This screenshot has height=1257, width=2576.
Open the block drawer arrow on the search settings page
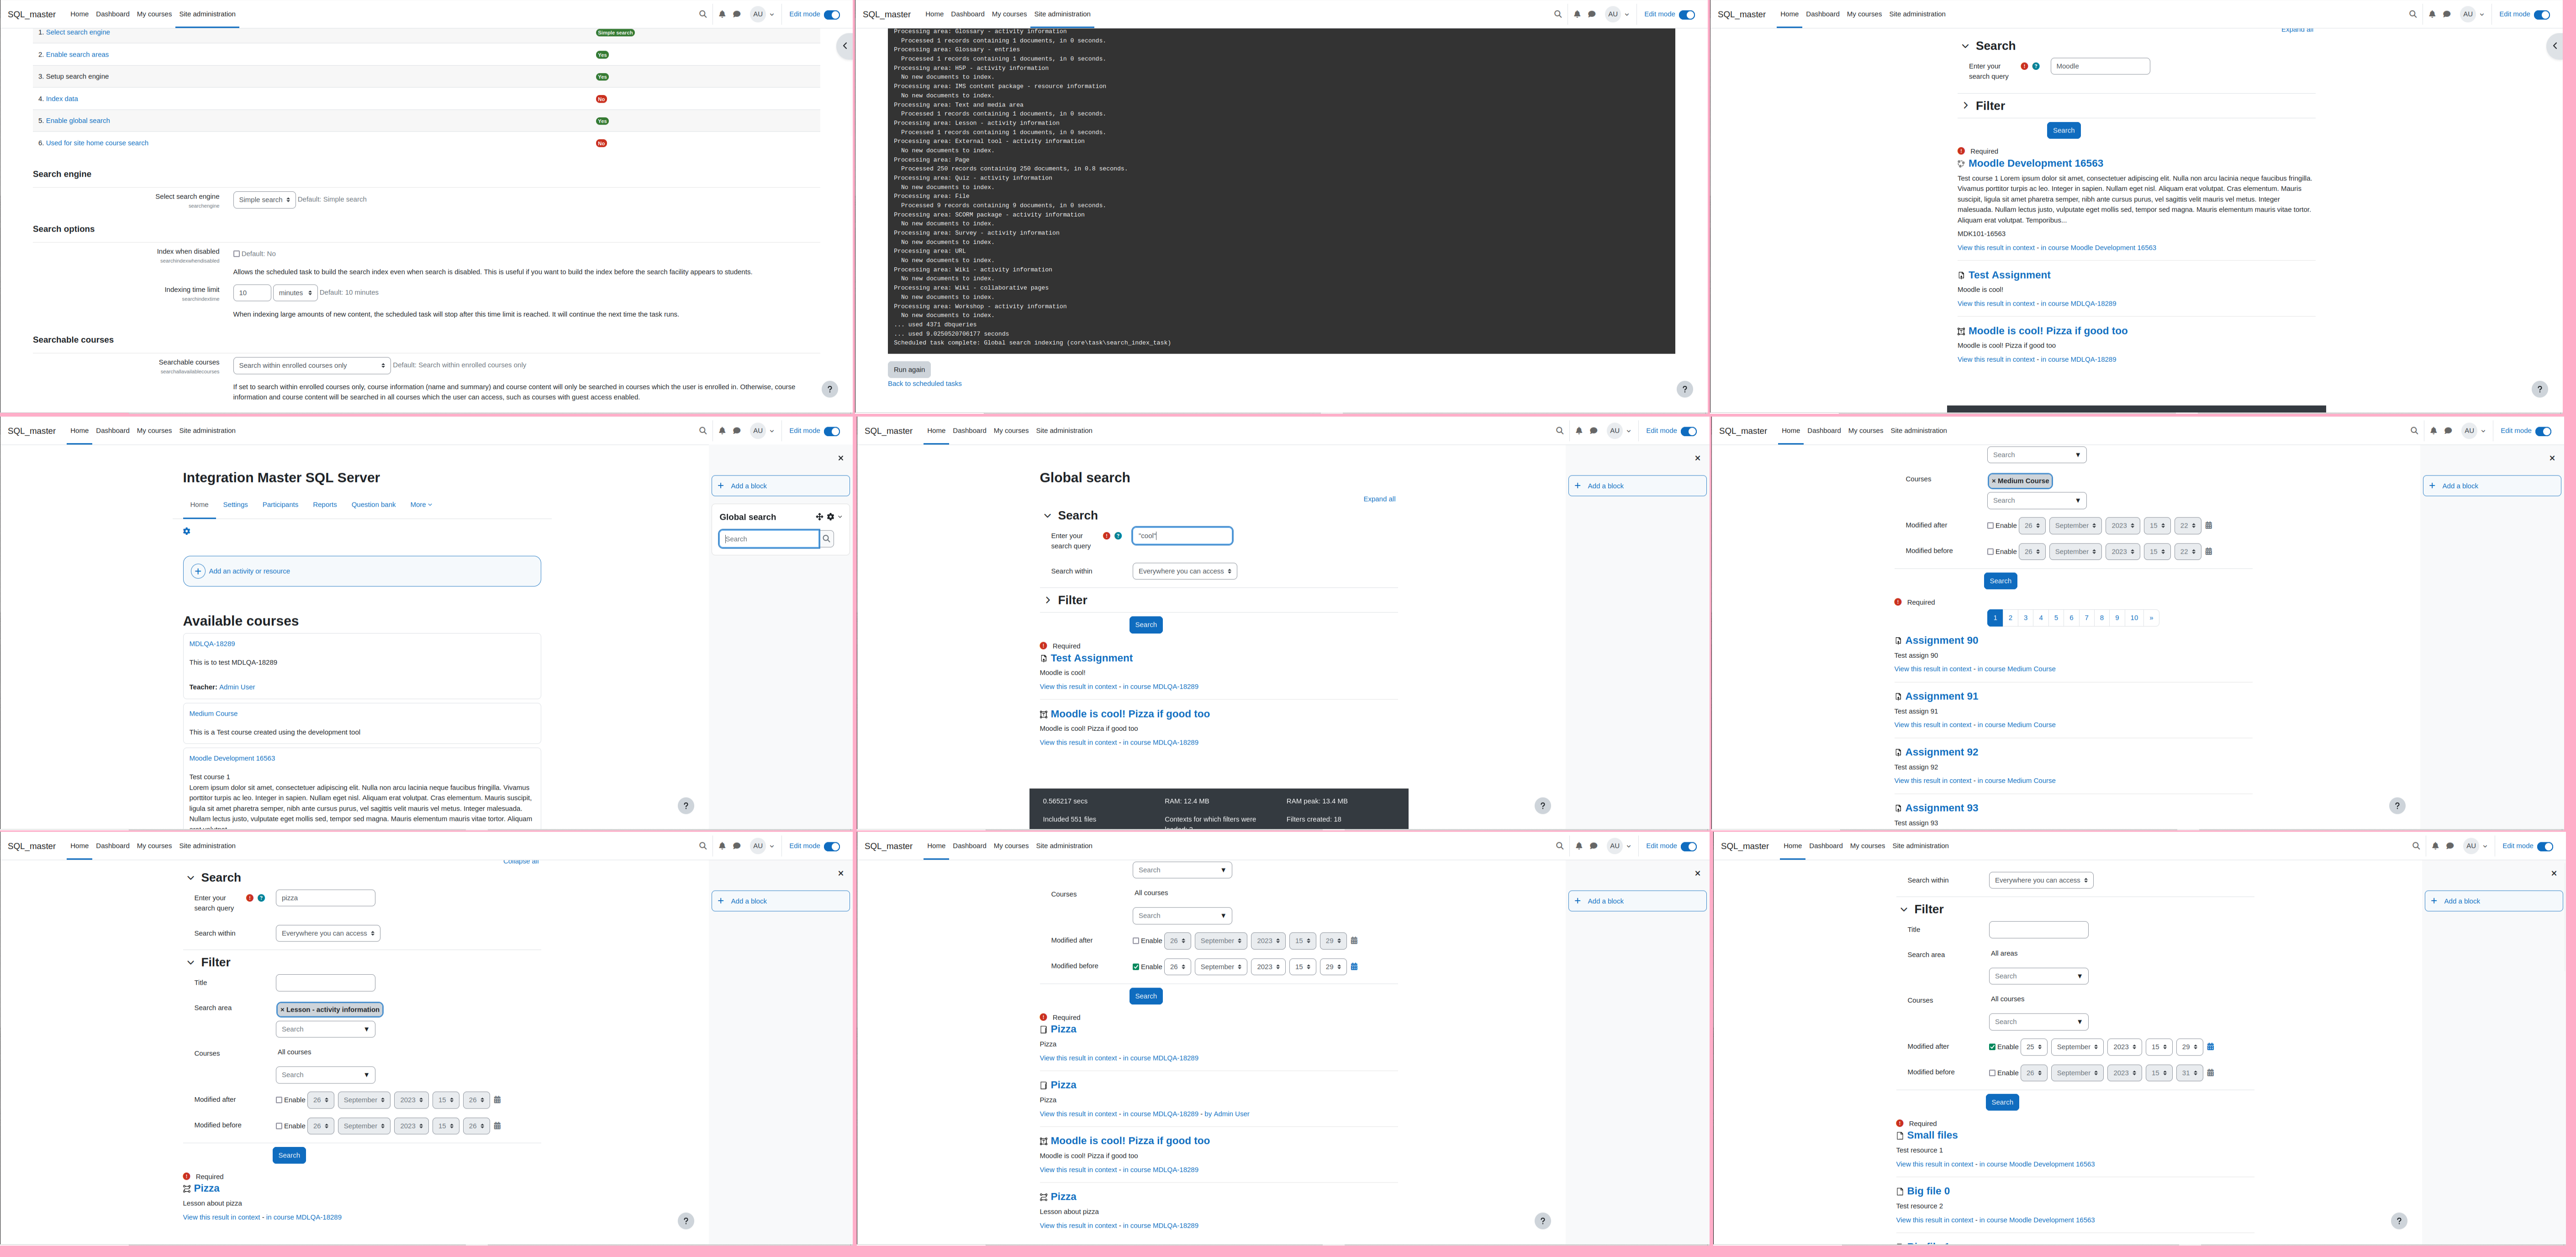845,45
